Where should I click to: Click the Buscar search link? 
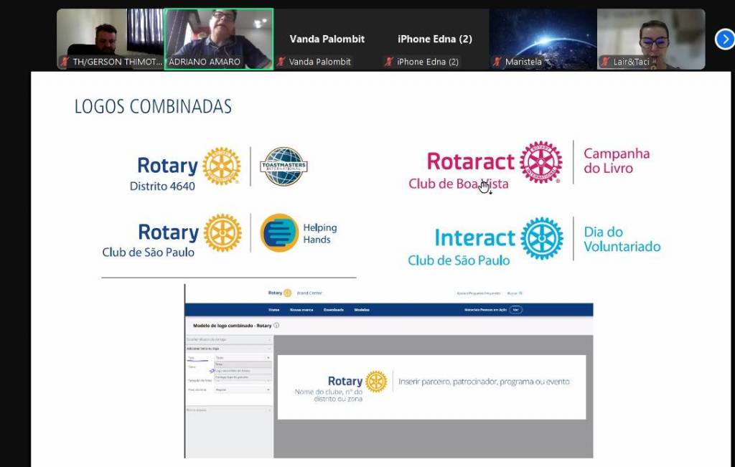(514, 293)
